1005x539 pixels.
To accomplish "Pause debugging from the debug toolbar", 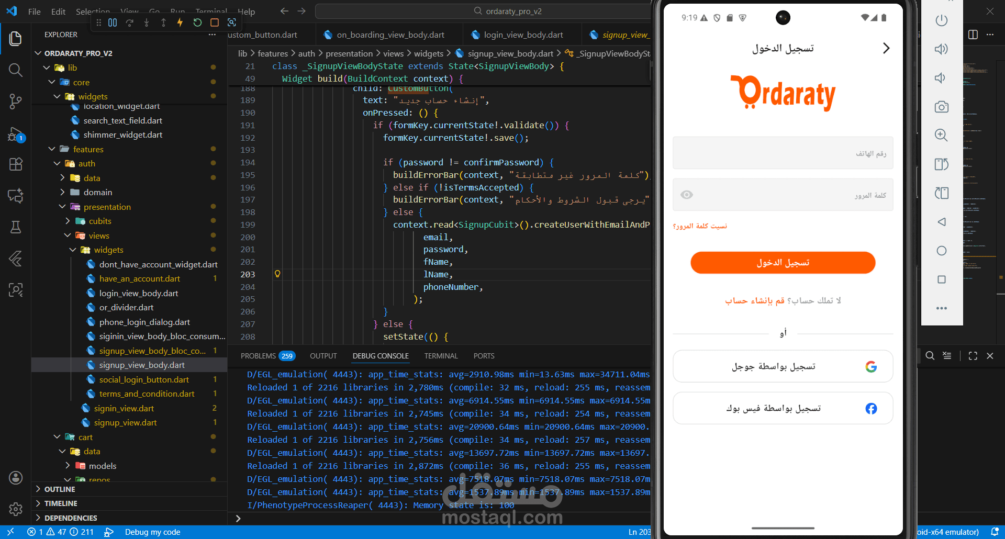I will [x=113, y=23].
